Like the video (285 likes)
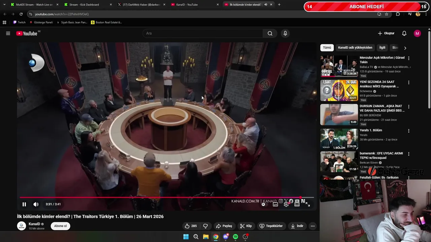The width and height of the screenshot is (431, 242). click(191, 226)
